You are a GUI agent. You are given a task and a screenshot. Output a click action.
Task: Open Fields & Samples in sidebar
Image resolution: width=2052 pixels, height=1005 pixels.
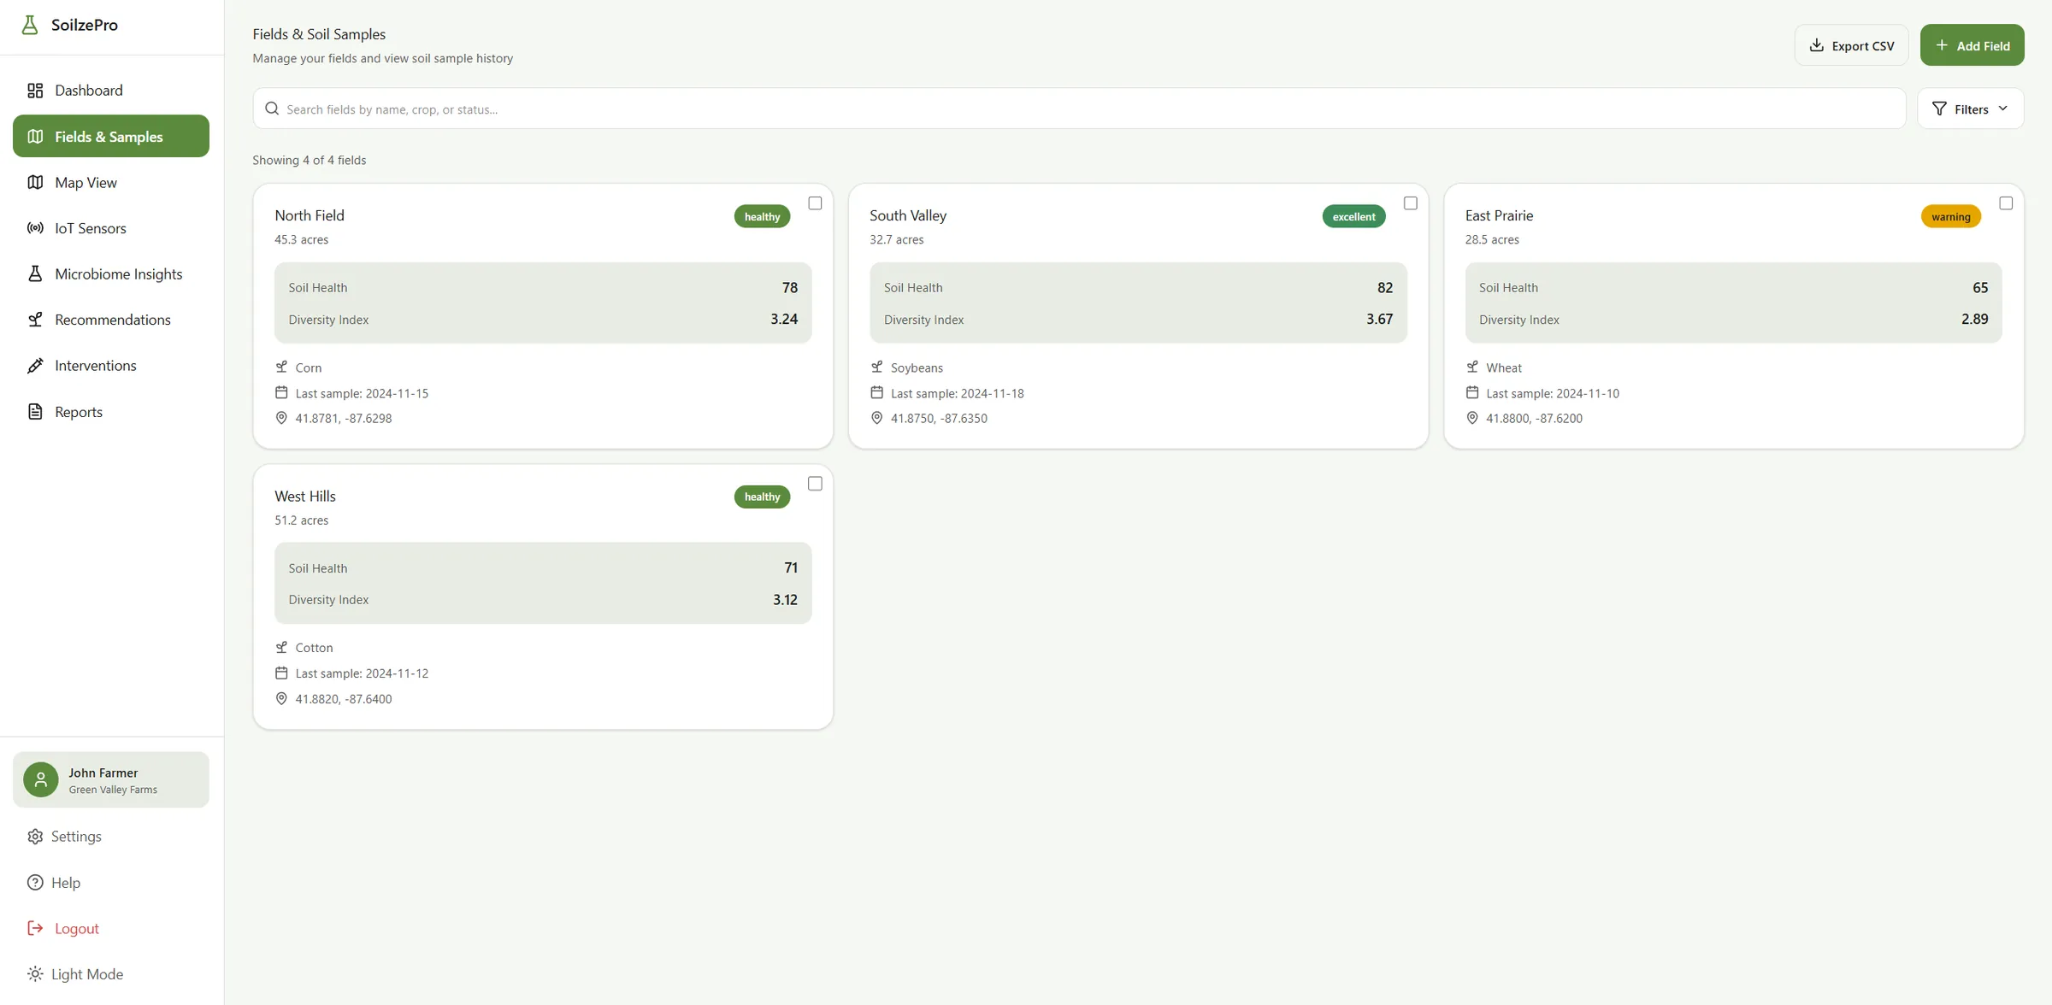click(111, 136)
